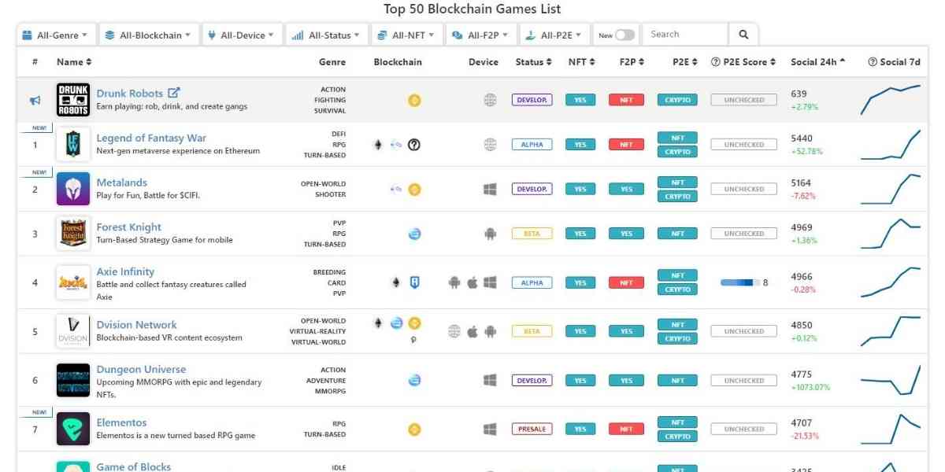Click the Forest Knight logo thumbnail

[73, 234]
